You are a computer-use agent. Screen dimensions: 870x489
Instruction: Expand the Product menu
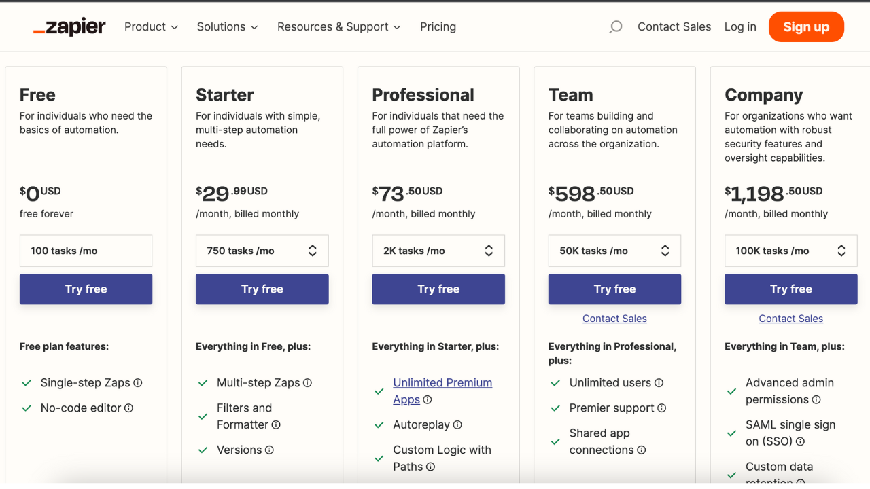pos(151,27)
